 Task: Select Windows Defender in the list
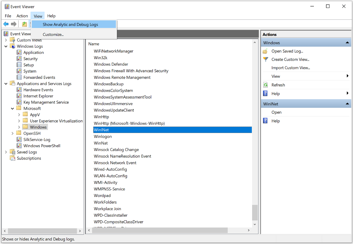click(111, 64)
